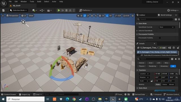The width and height of the screenshot is (181, 102).
Task: Toggle world/local coordinate space globe icon
Action: tap(92, 16)
